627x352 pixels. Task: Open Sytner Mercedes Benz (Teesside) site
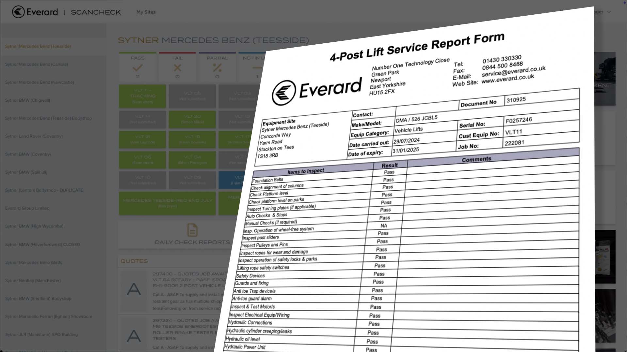pos(38,46)
